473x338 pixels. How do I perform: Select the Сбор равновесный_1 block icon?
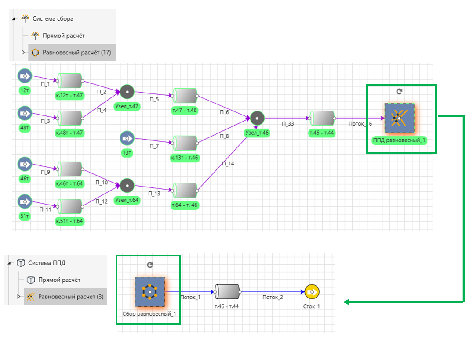pyautogui.click(x=149, y=292)
